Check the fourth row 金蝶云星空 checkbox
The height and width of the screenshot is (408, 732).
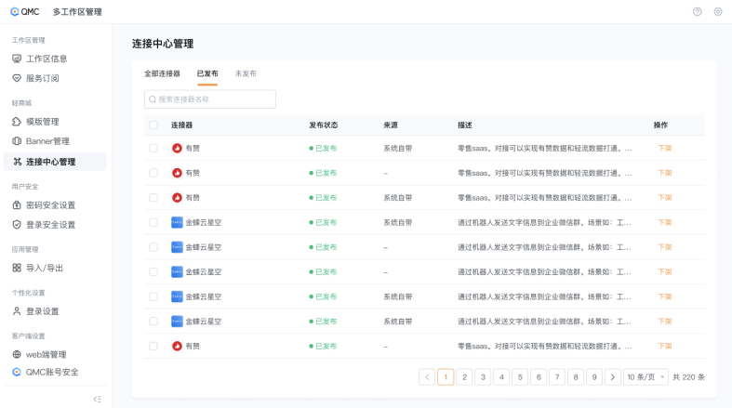pos(153,222)
